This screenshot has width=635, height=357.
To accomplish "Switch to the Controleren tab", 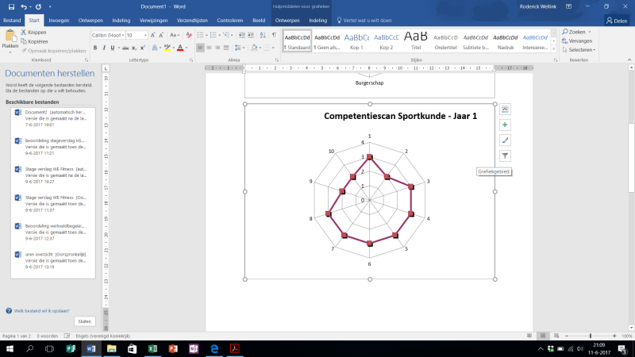I will (229, 21).
